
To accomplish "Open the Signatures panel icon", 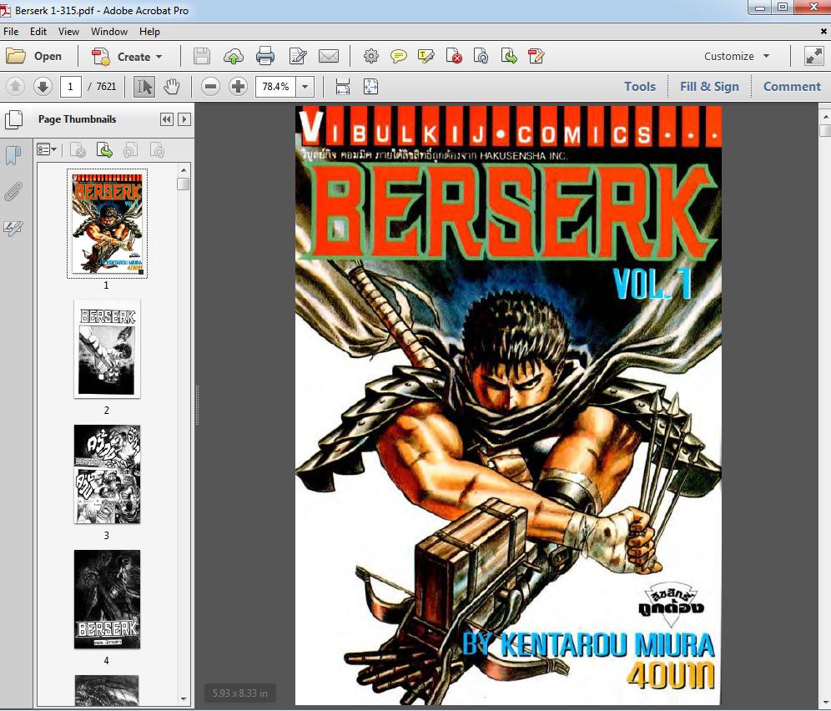I will [13, 228].
